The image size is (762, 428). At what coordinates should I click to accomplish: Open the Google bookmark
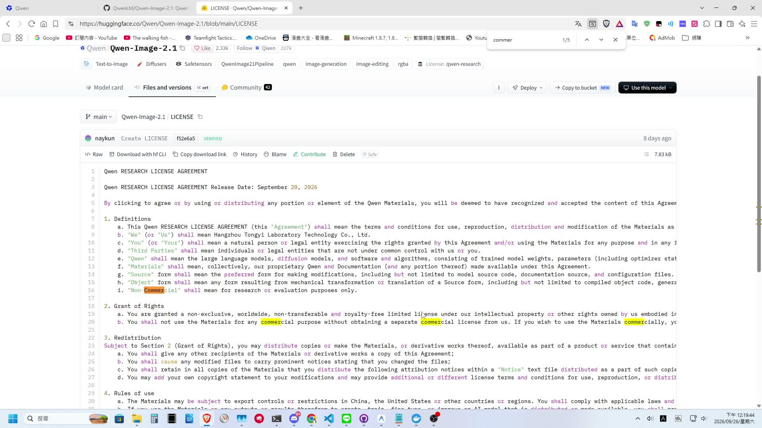point(47,38)
